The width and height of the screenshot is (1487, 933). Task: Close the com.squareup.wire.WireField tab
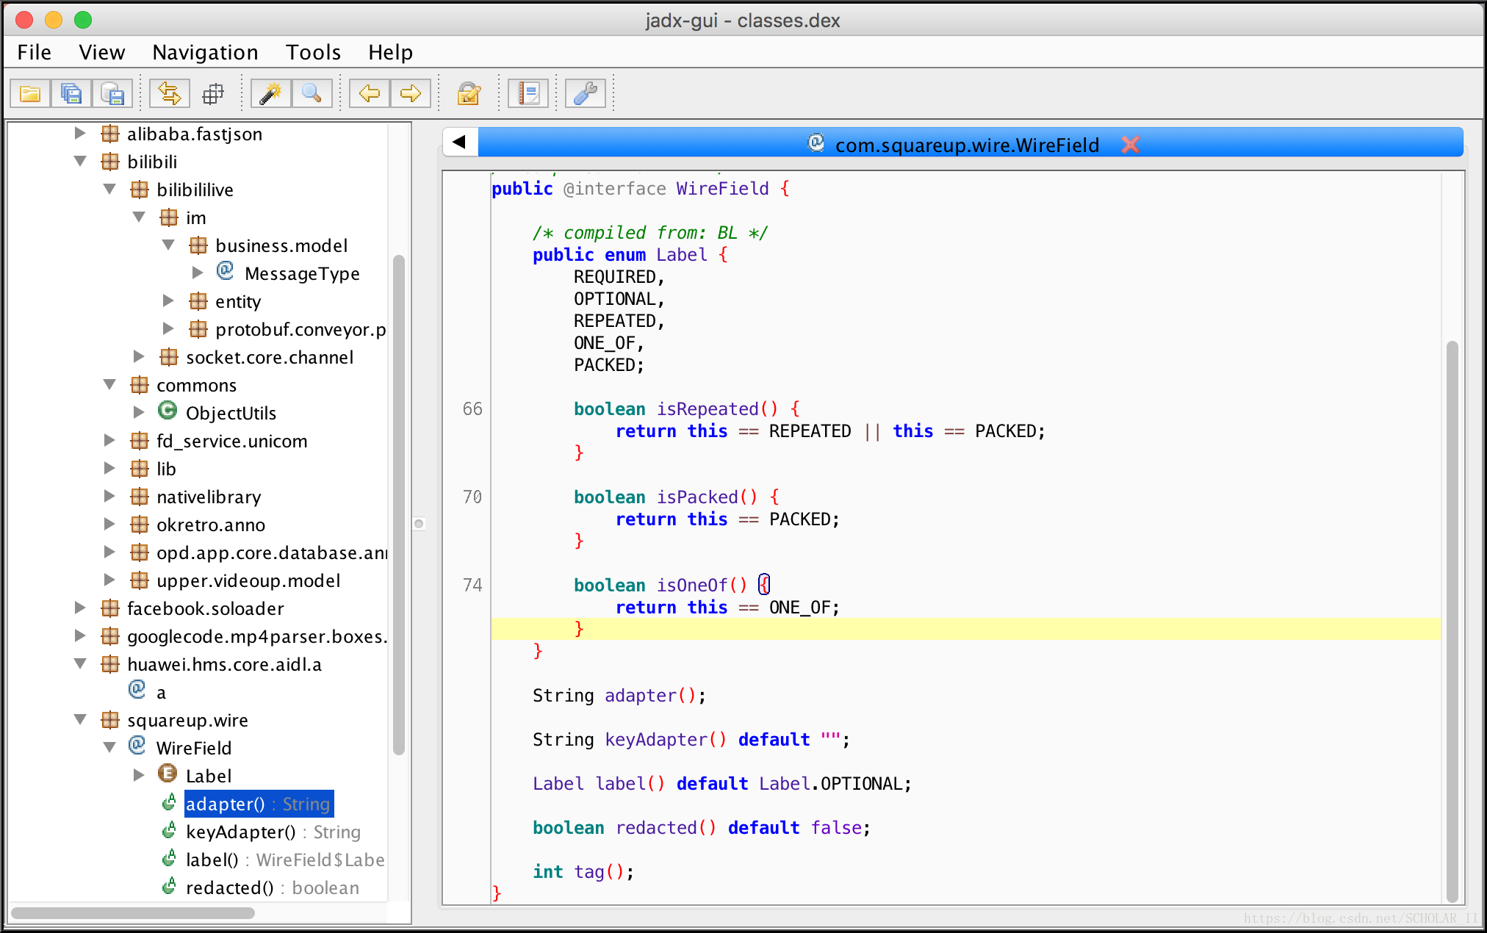[1131, 145]
